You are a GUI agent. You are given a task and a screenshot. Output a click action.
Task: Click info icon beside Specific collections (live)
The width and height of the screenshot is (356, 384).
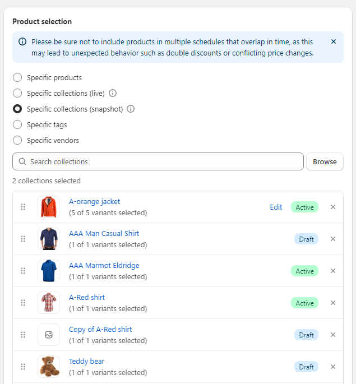(113, 93)
